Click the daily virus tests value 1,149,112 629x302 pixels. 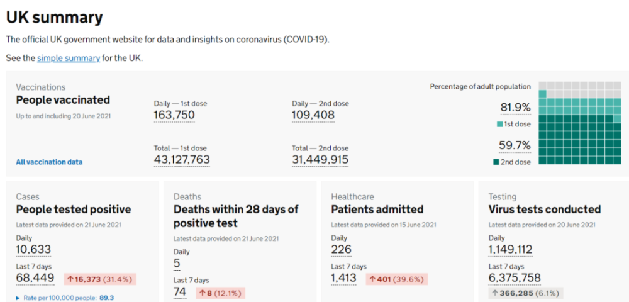pos(510,250)
